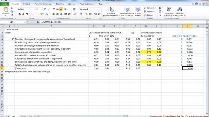Open the fill color dropdown arrow
209x117 pixels.
tap(44, 14)
